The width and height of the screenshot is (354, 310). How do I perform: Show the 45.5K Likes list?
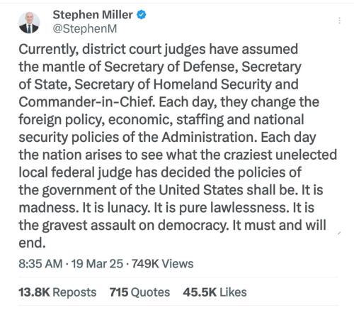point(215,292)
